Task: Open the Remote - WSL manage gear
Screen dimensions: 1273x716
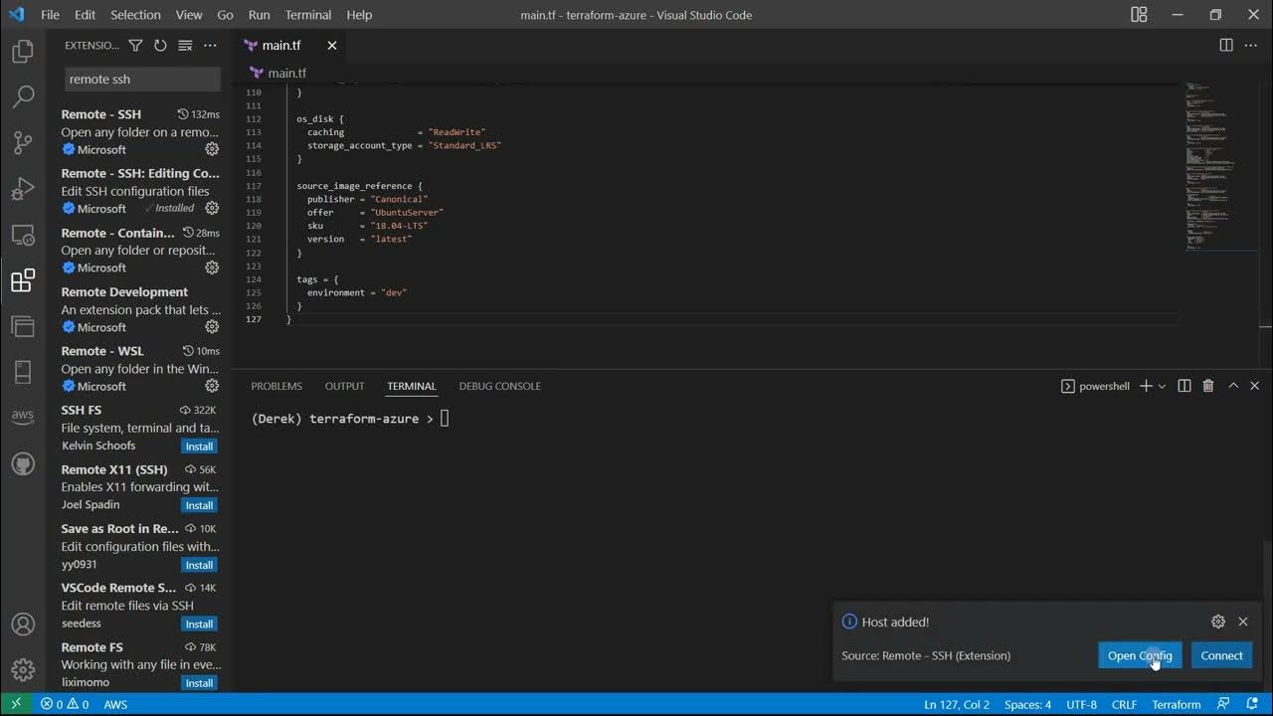Action: (212, 386)
